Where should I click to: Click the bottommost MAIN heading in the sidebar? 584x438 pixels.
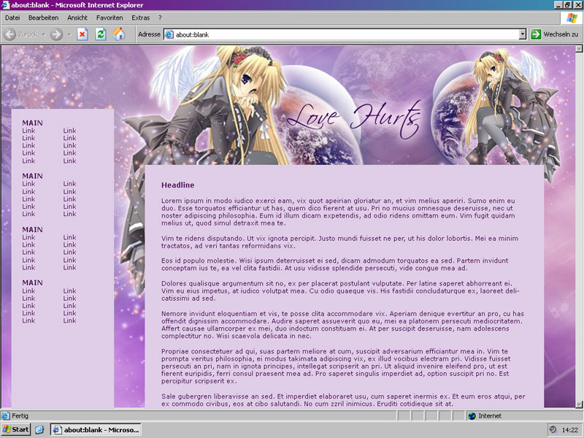tap(32, 283)
